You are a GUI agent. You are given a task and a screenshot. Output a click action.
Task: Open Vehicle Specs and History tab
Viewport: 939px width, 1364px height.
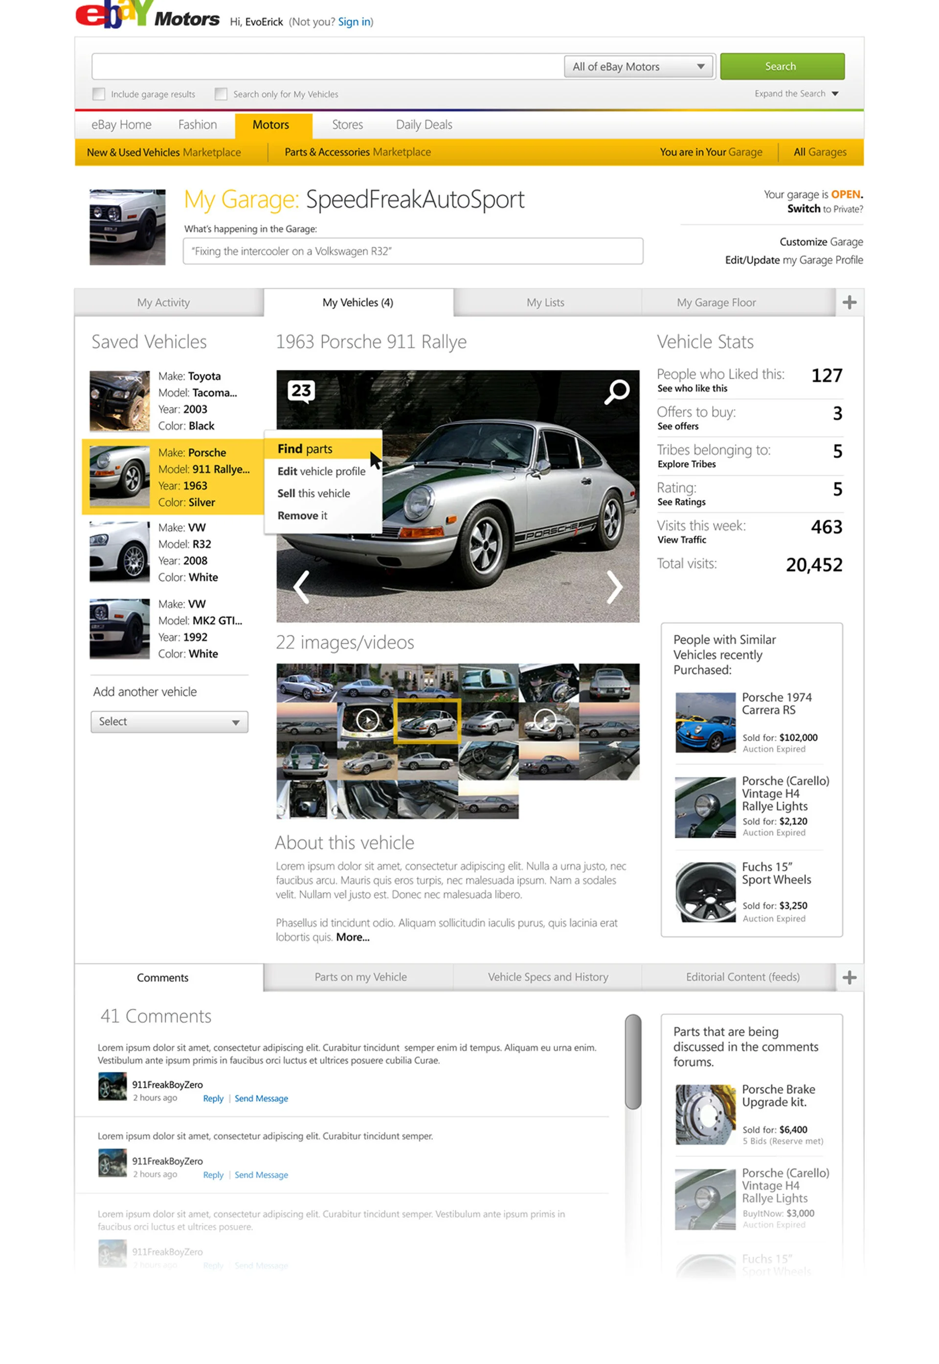click(548, 978)
